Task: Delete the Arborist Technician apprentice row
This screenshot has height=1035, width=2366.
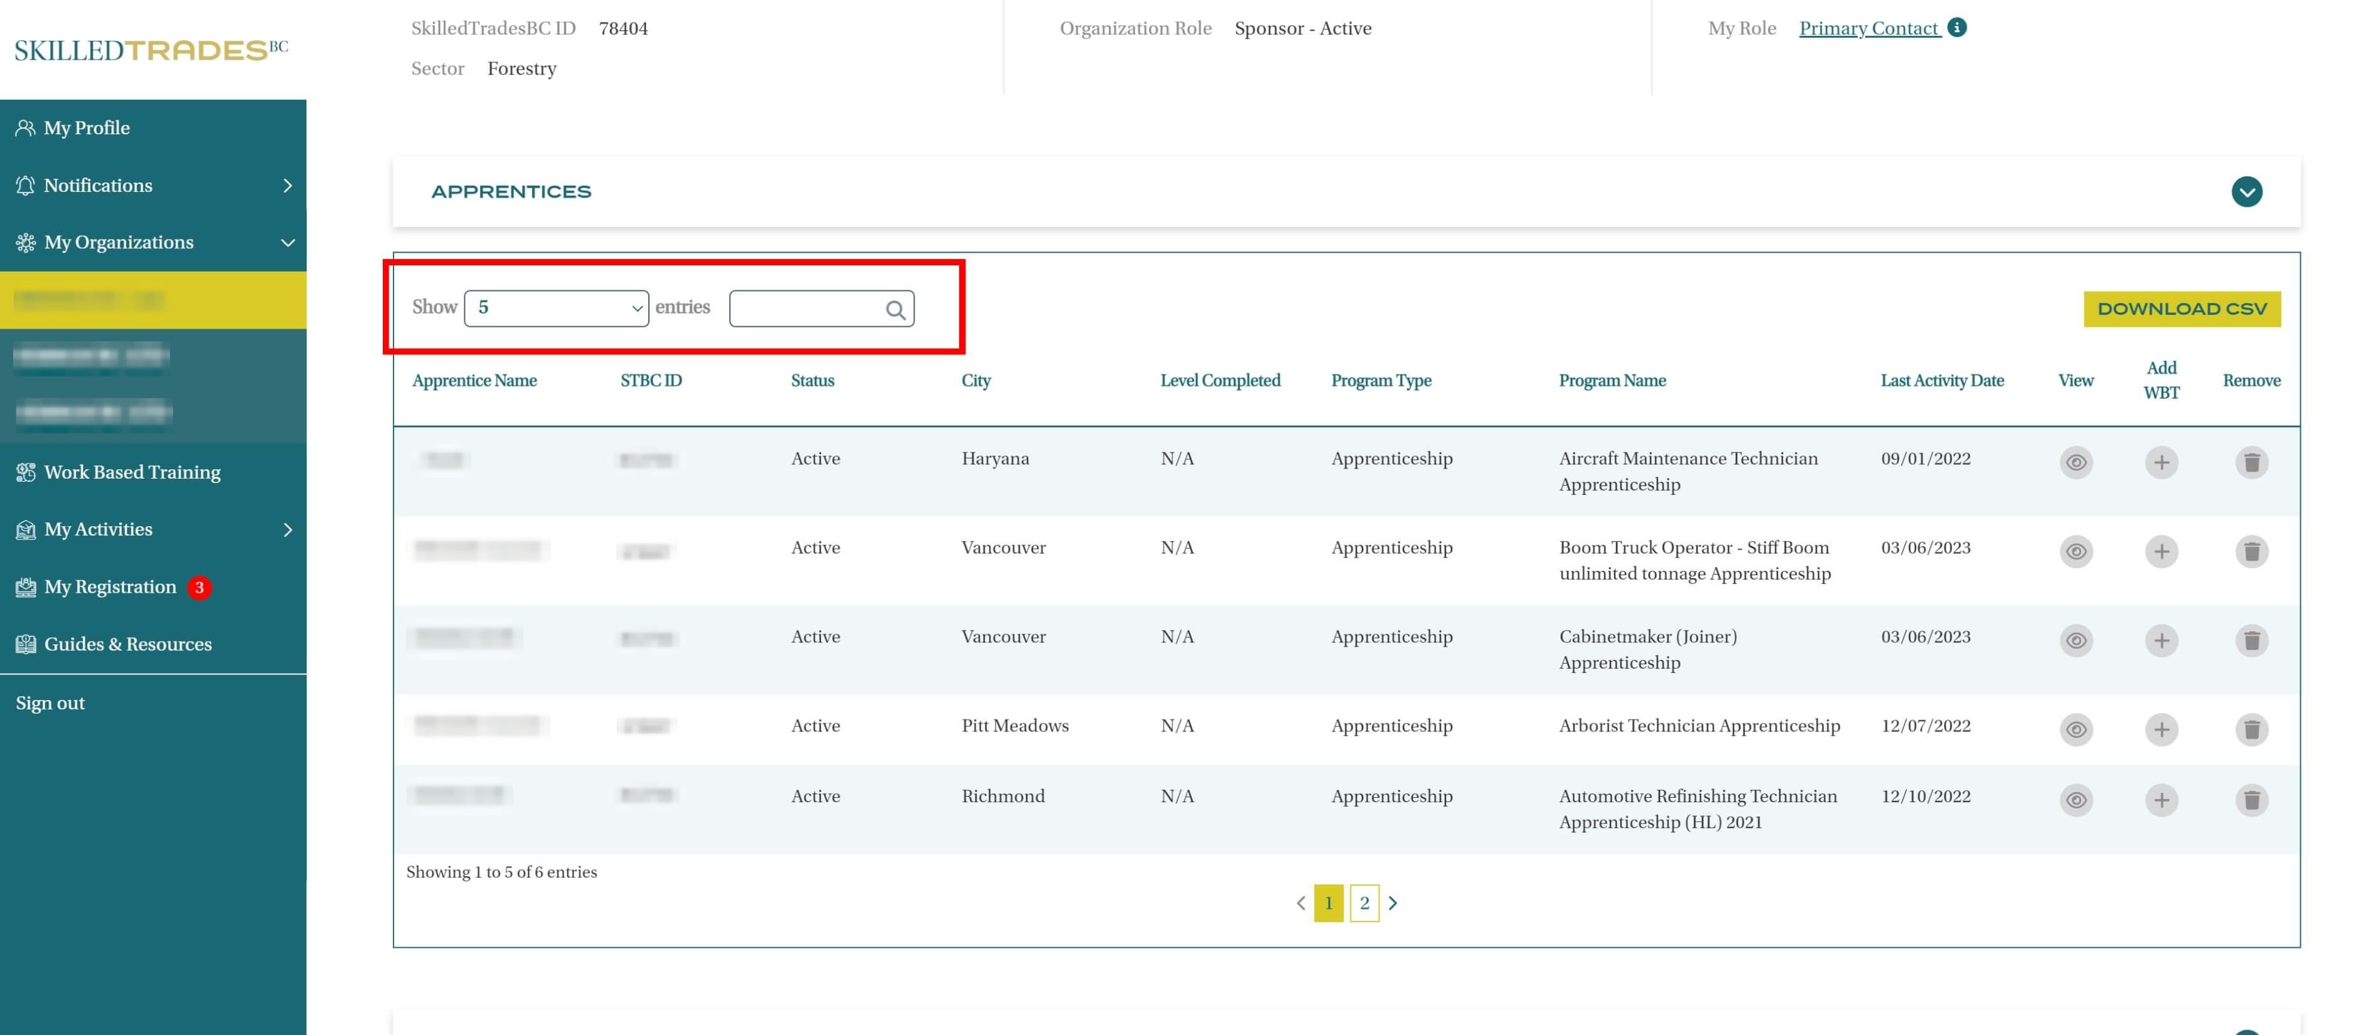Action: pos(2251,729)
